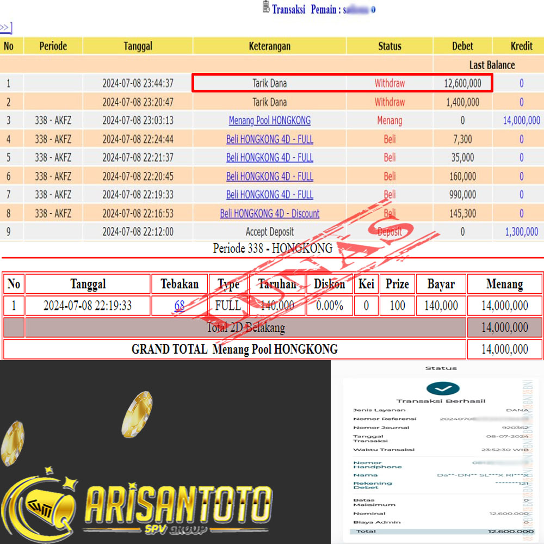Click the 'Periode' column header
The width and height of the screenshot is (544, 544).
[53, 46]
